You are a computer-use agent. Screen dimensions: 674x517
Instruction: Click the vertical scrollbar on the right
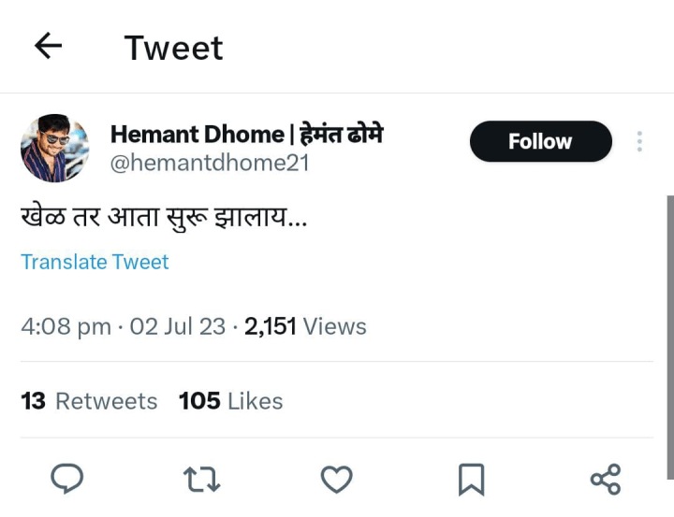click(670, 337)
